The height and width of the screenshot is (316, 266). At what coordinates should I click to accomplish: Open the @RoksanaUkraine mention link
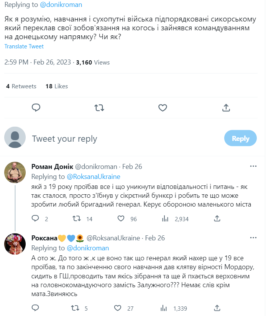94,177
